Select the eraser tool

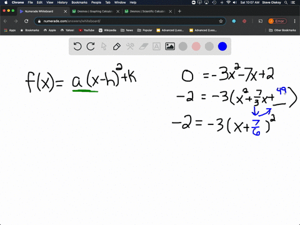click(143, 46)
